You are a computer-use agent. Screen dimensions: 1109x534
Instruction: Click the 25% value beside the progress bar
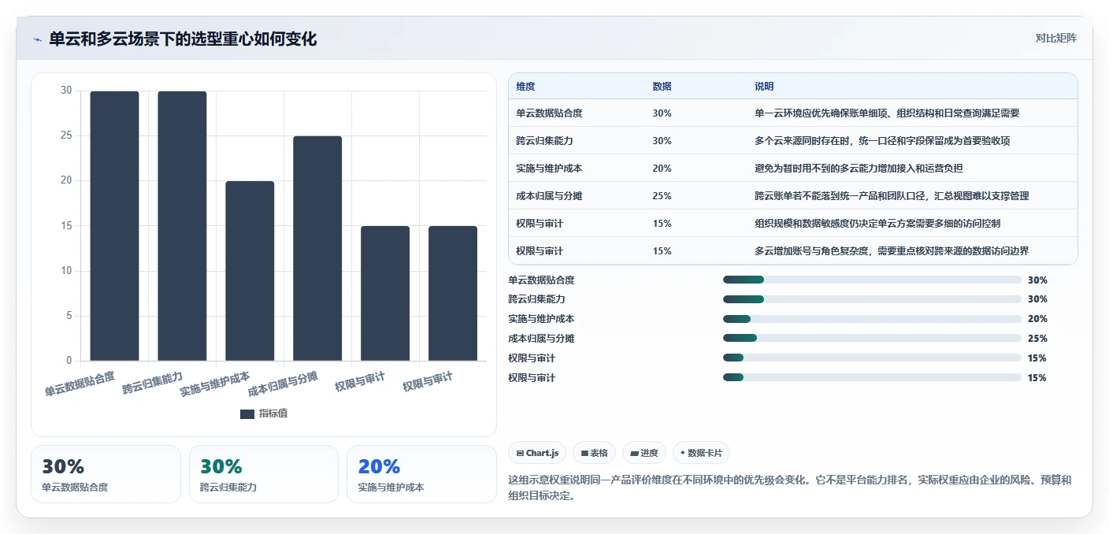tap(1037, 339)
